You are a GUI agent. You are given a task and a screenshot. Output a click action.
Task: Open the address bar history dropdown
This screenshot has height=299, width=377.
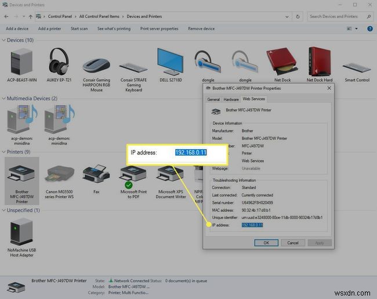coord(287,17)
